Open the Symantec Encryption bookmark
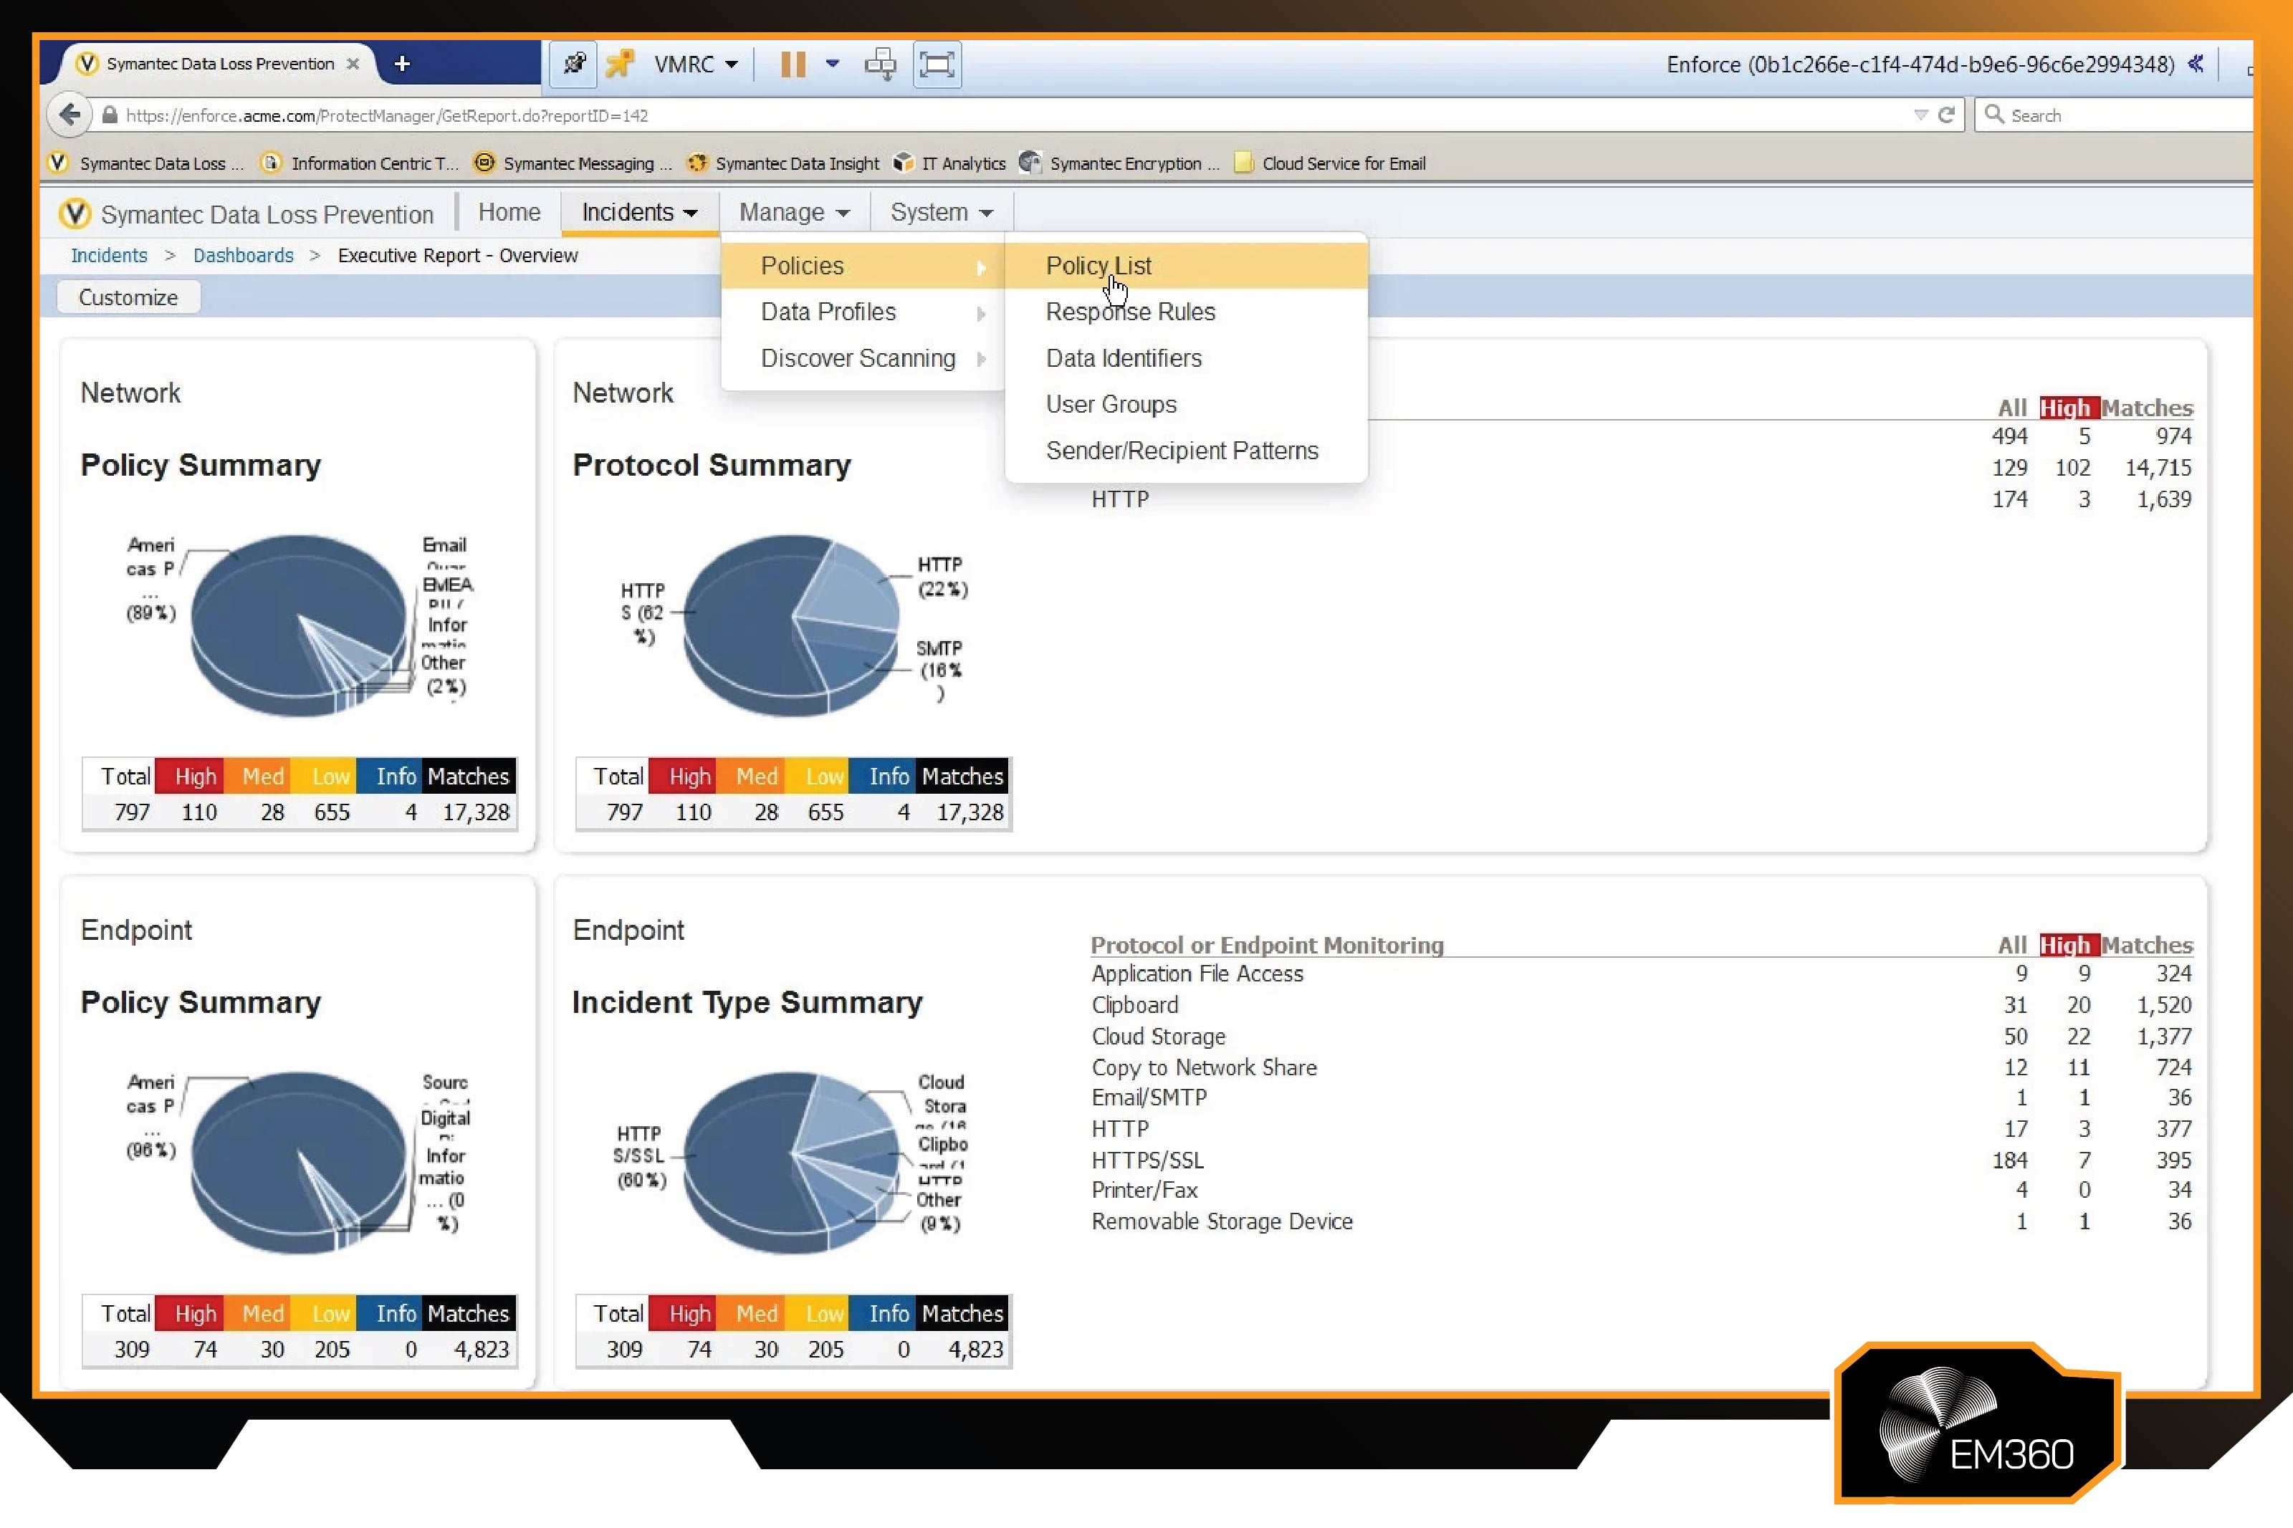The height and width of the screenshot is (1528, 2293). pos(1131,164)
